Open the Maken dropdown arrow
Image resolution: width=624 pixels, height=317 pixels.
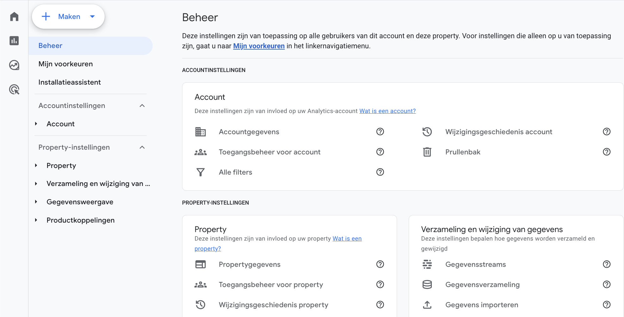point(92,16)
